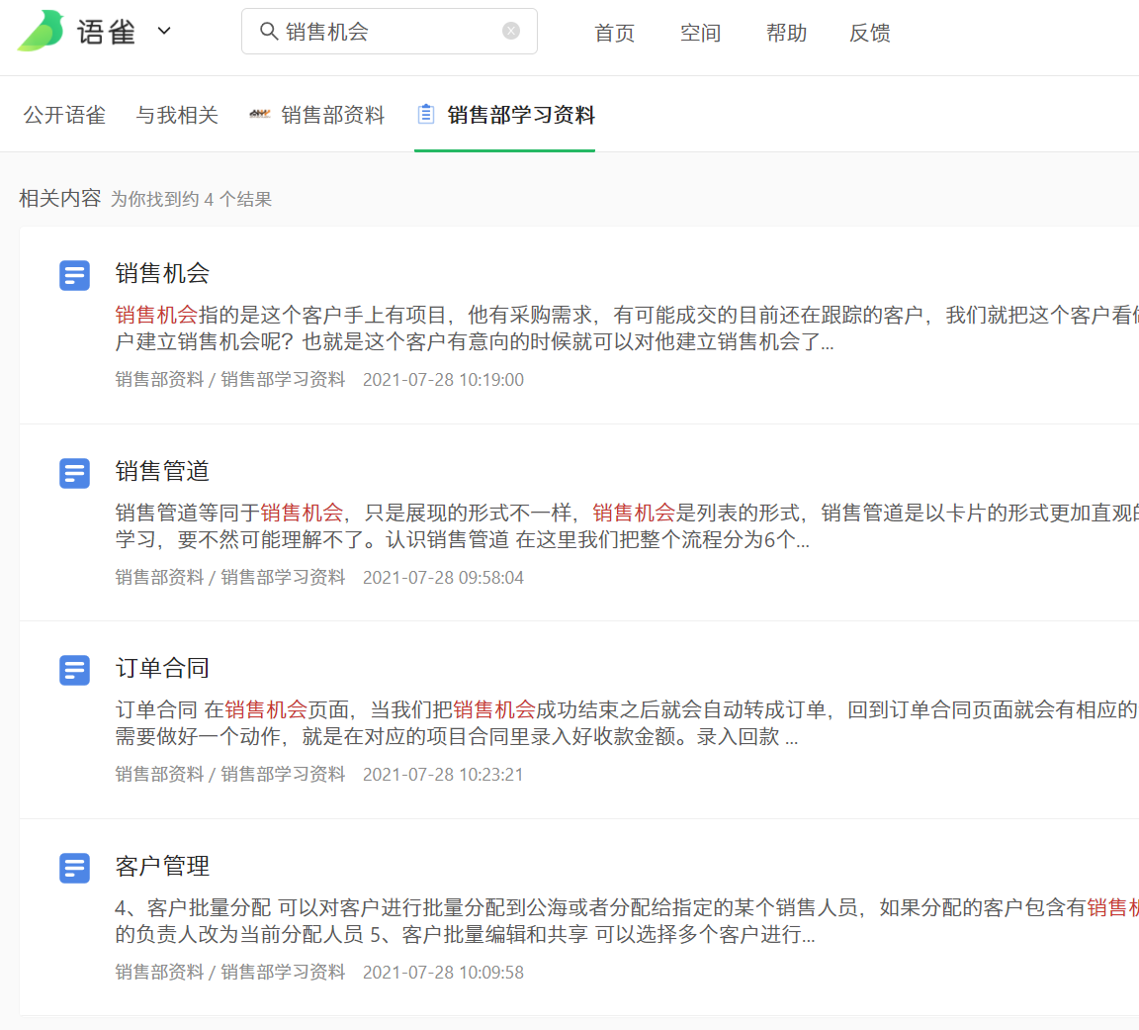The width and height of the screenshot is (1139, 1030).
Task: Switch to the 与我相关 tab
Action: 177,114
